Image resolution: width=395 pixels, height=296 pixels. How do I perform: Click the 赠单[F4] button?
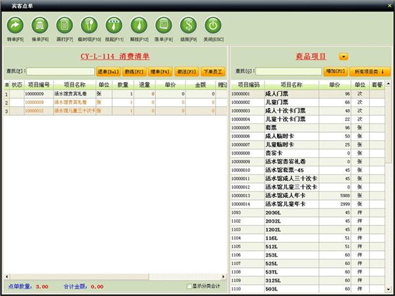point(160,72)
